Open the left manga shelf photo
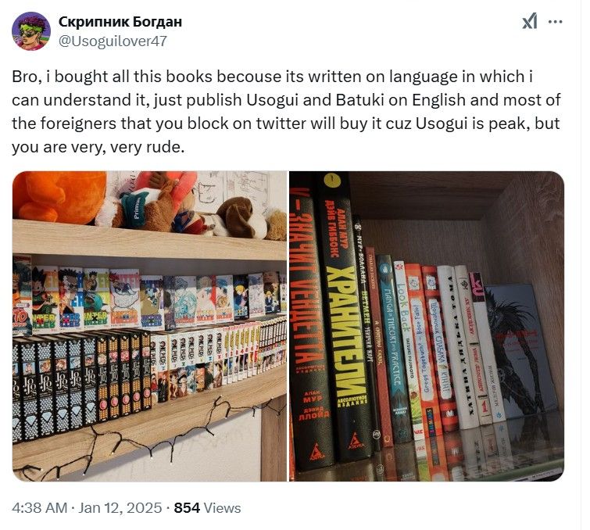Viewport: 590px width, 530px height. click(149, 326)
